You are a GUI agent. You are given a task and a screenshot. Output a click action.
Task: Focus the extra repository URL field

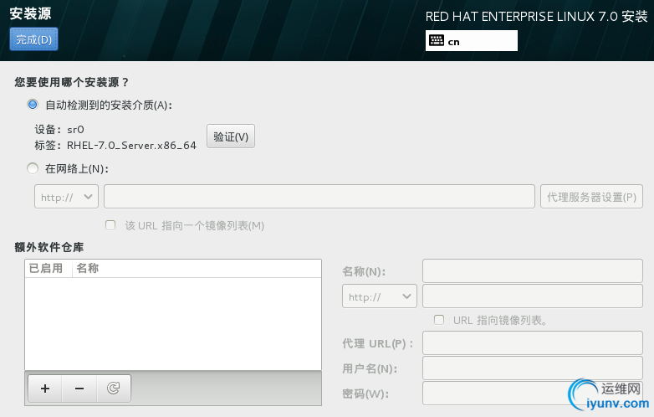coord(533,296)
